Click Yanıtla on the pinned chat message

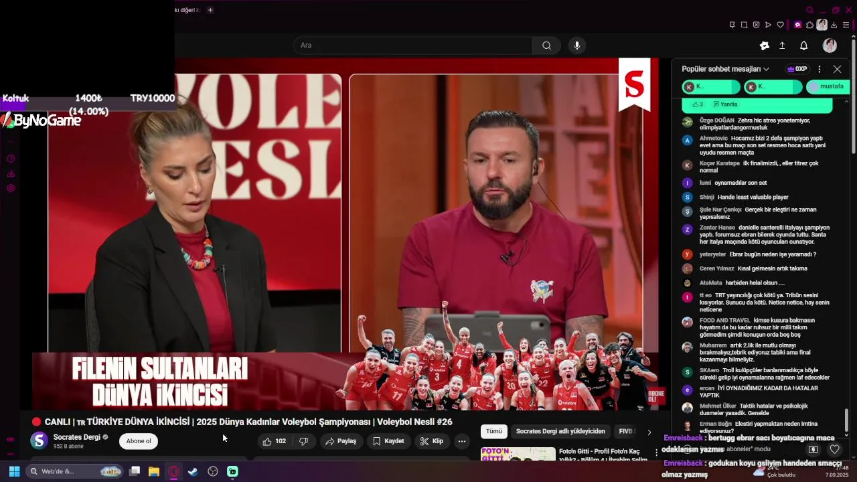[725, 104]
